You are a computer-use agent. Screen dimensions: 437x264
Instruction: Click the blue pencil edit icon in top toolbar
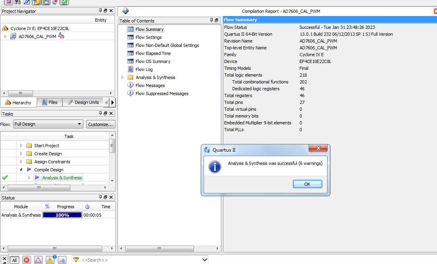click(27, 2)
